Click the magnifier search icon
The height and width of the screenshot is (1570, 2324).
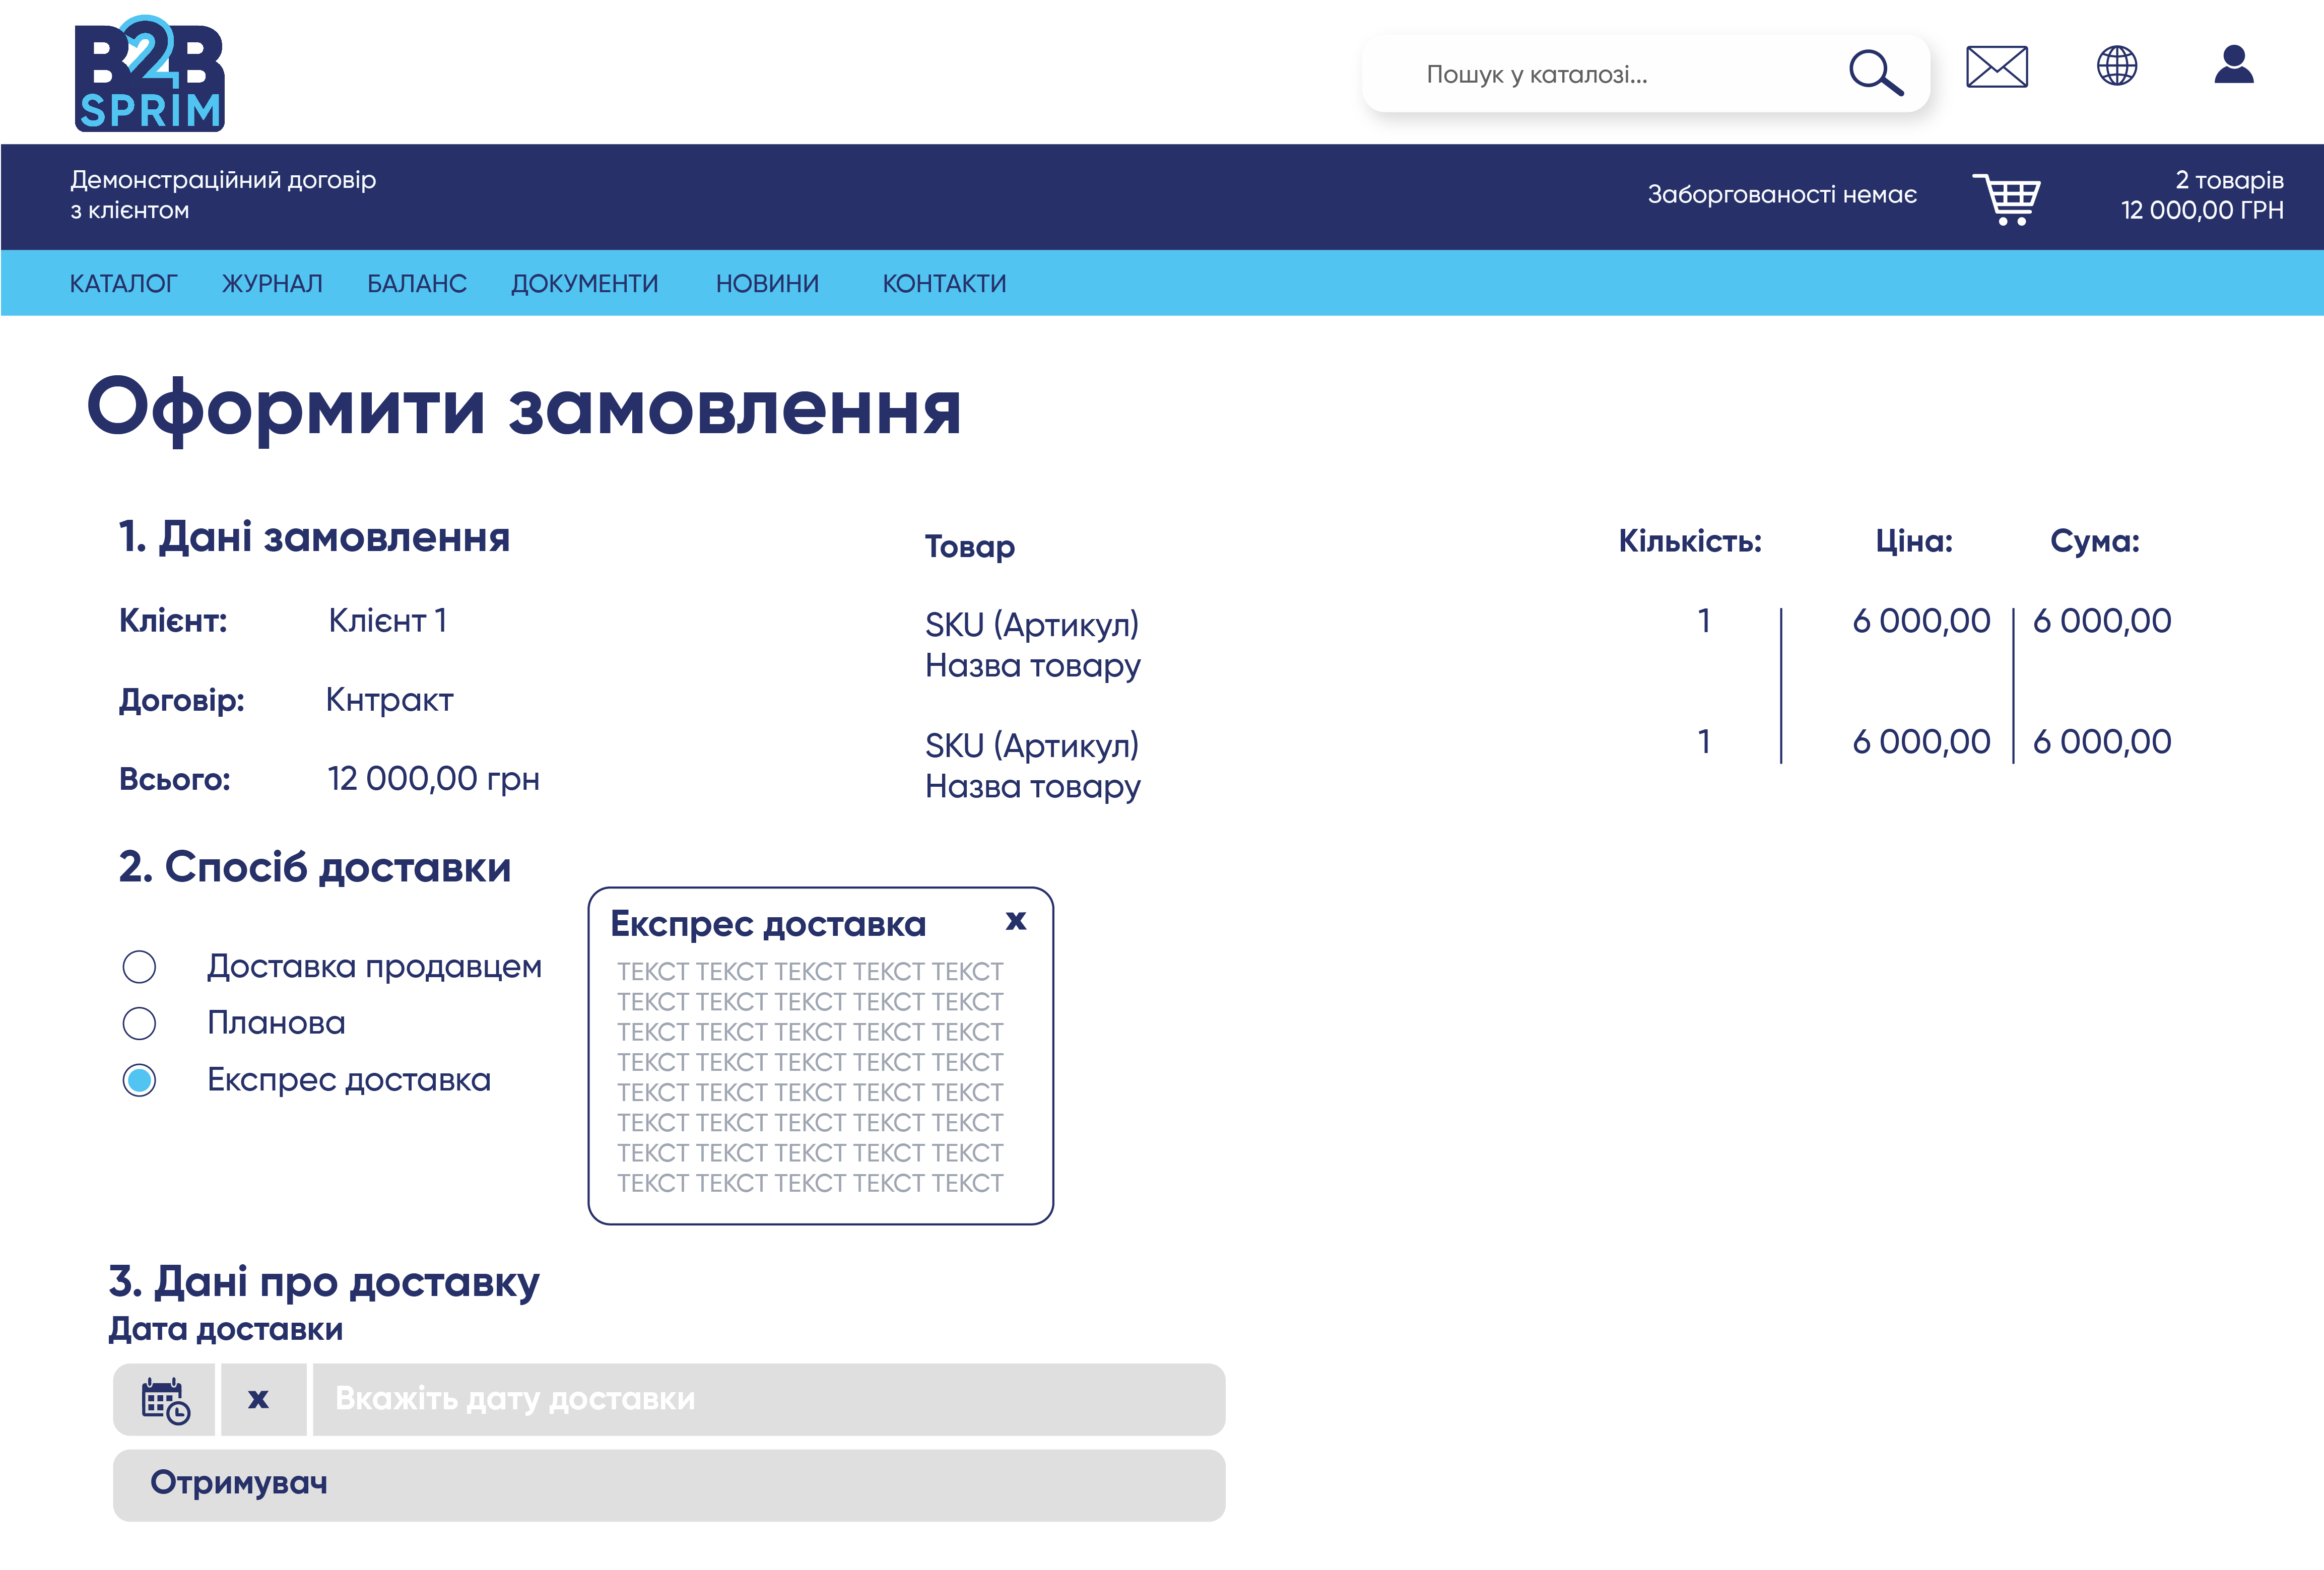(1875, 73)
